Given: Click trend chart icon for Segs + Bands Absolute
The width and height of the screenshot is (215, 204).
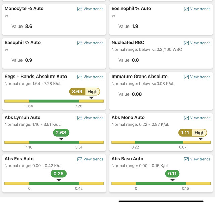Looking at the screenshot, I should pos(80,77).
